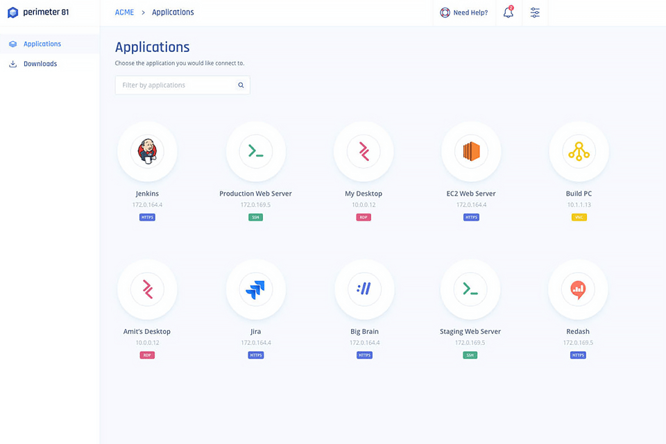Click IP 10.1.1.13 under Build PC
Viewport: 666px width, 444px height.
[x=579, y=205]
